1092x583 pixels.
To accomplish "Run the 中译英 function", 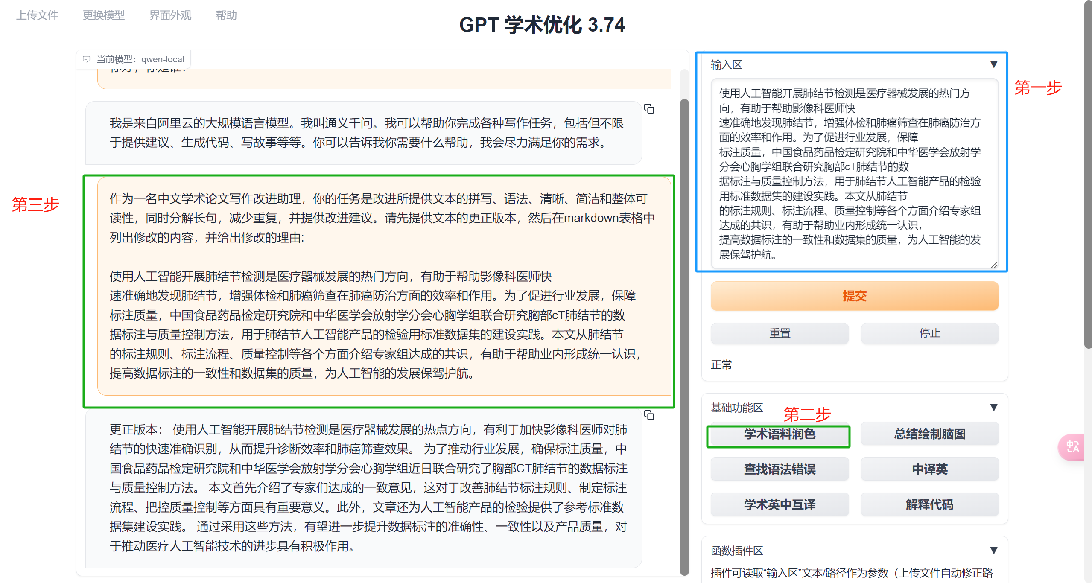I will [929, 469].
